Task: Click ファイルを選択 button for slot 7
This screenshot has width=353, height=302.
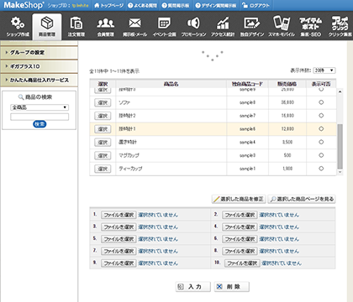Action: click(119, 251)
